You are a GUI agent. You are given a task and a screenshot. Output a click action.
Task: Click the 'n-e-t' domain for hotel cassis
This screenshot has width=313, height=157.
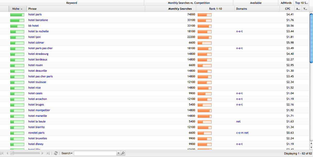[x=239, y=93]
